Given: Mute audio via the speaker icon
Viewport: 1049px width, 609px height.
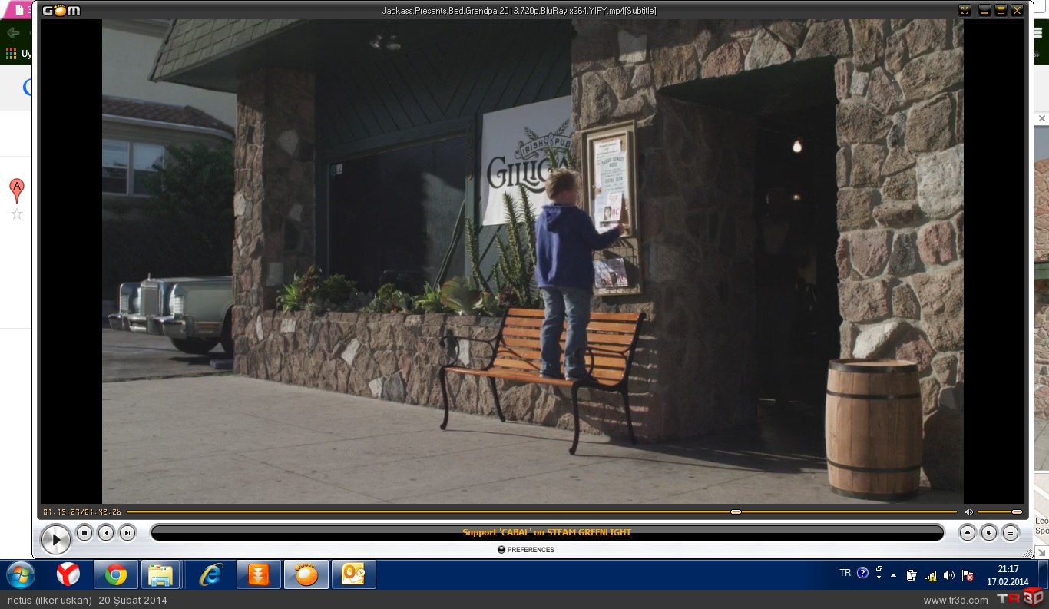Looking at the screenshot, I should point(968,511).
